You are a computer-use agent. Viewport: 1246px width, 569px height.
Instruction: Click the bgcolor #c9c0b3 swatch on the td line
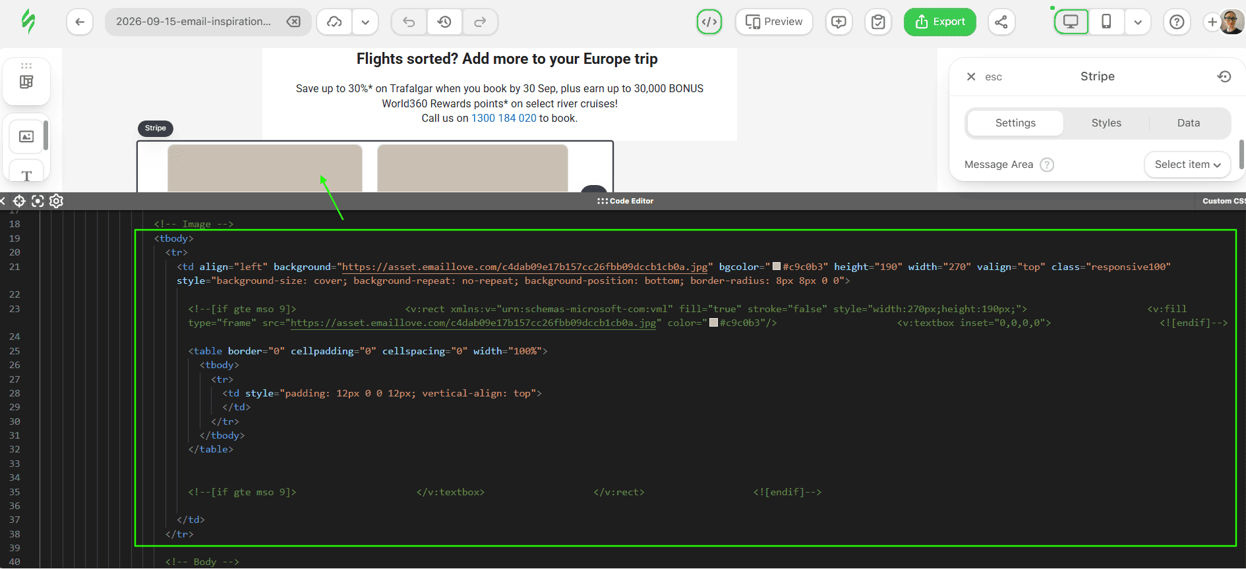[777, 267]
